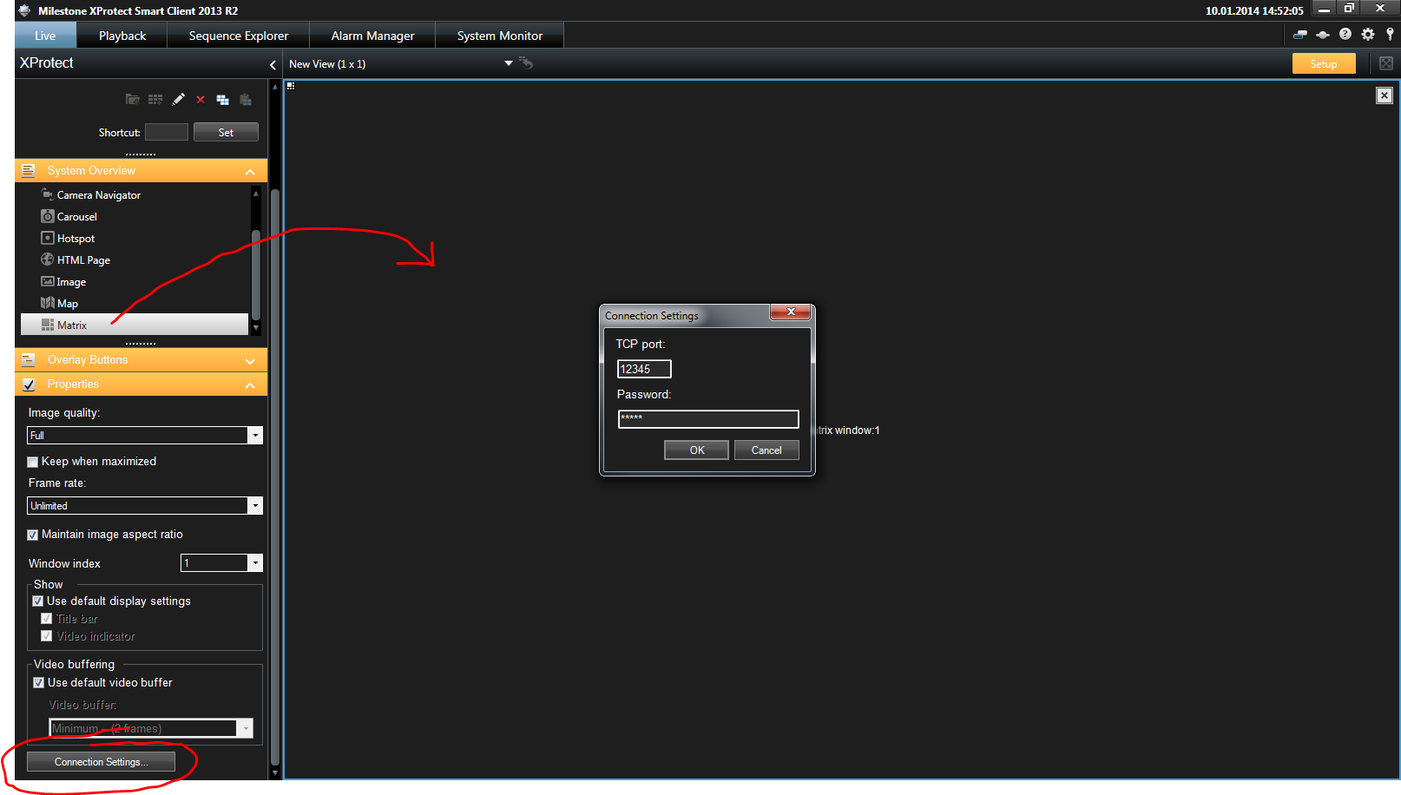The image size is (1401, 795).
Task: Uncheck Use default display settings
Action: point(38,601)
